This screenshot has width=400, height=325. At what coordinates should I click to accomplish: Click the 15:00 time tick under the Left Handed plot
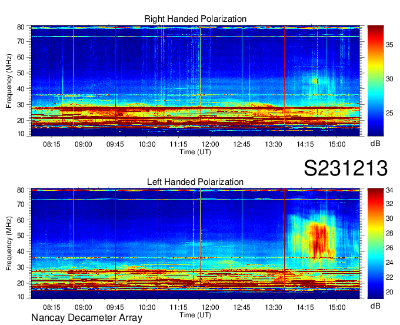[x=336, y=307]
